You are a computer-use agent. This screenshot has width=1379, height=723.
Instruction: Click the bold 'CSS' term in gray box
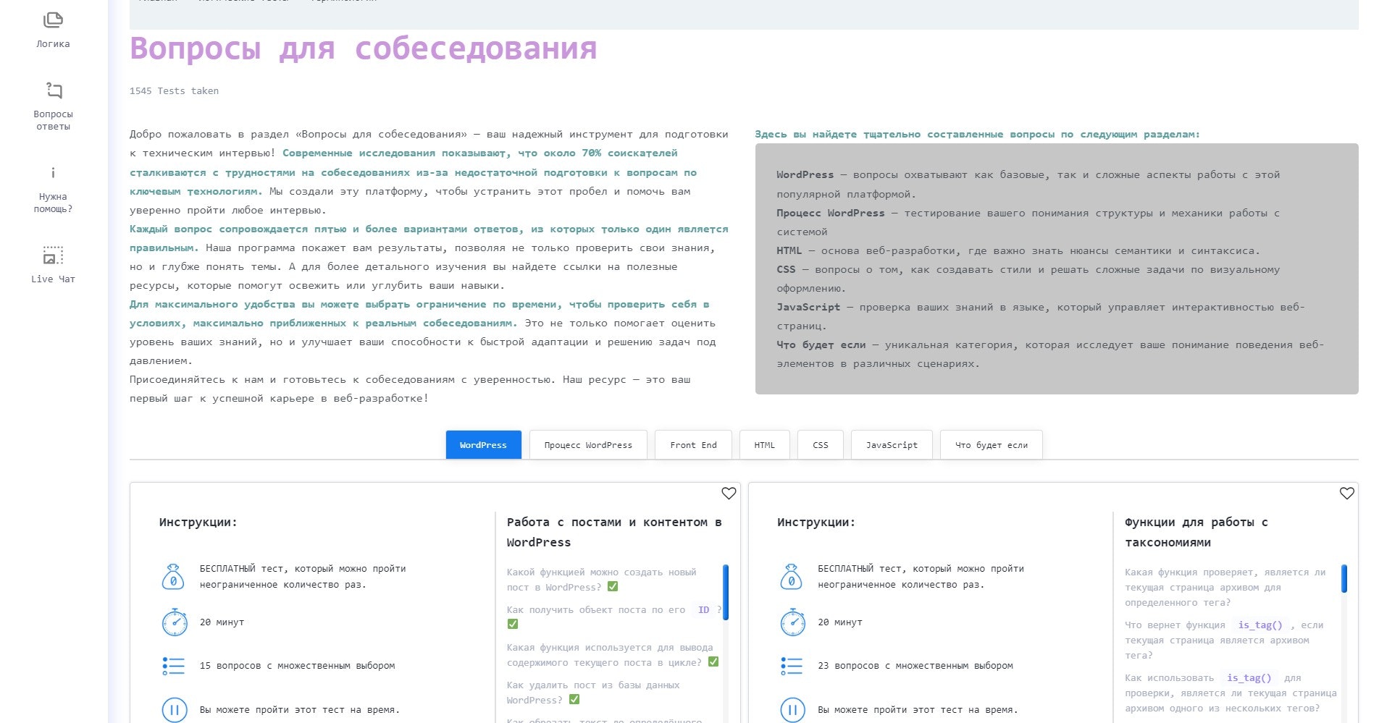[786, 270]
